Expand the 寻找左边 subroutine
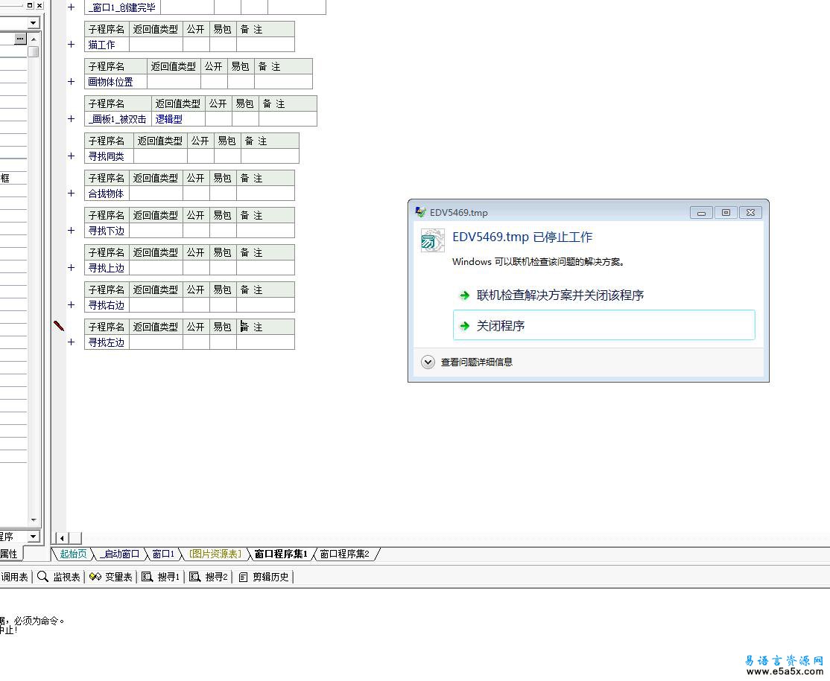This screenshot has width=830, height=681. (72, 342)
